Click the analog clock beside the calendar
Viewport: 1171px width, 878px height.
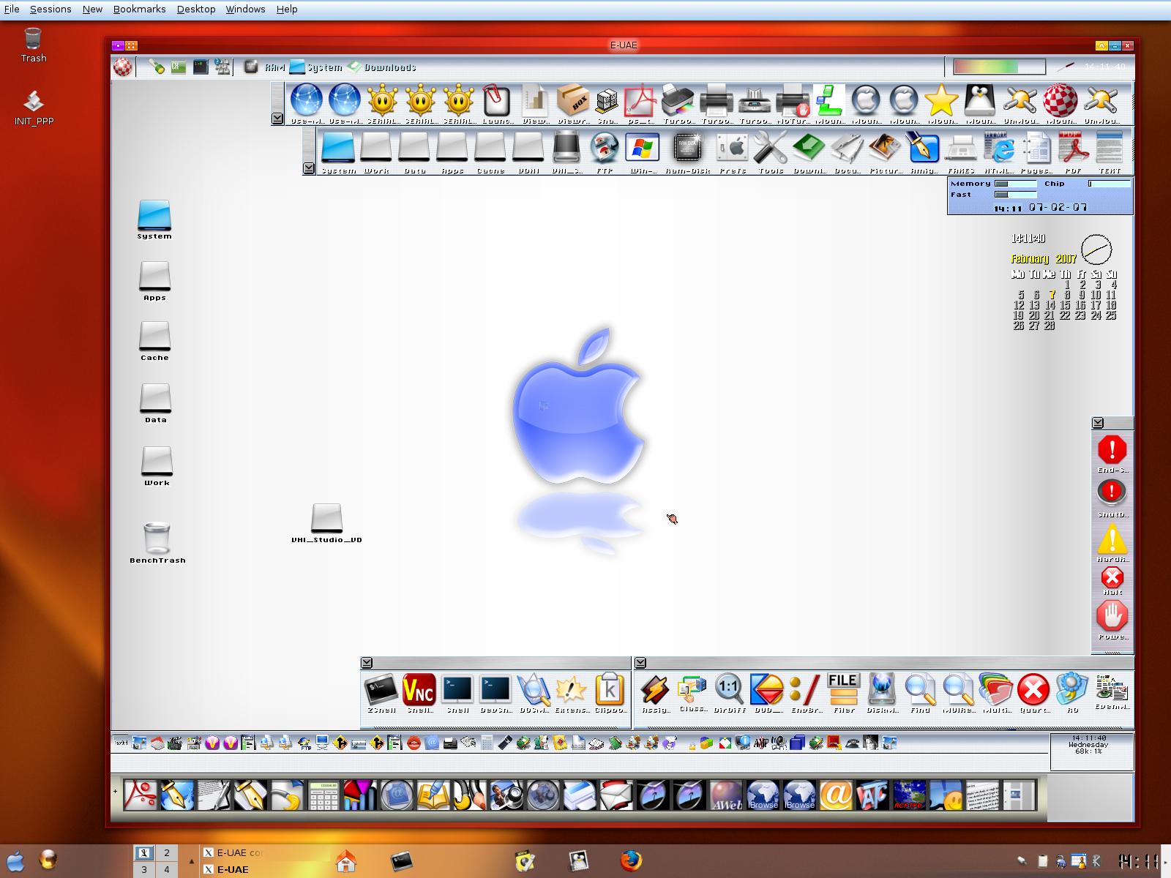pyautogui.click(x=1096, y=250)
